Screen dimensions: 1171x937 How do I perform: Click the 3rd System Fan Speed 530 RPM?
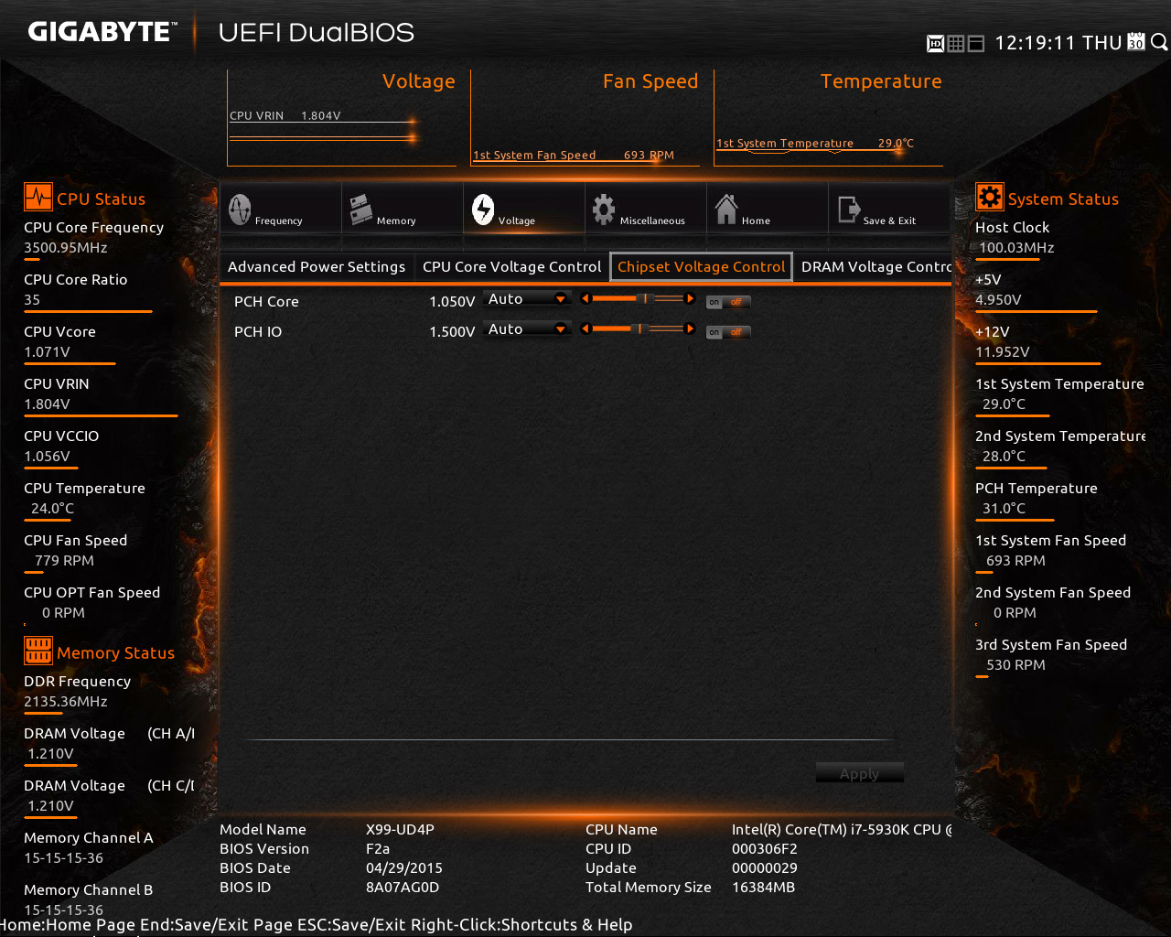tap(1015, 665)
